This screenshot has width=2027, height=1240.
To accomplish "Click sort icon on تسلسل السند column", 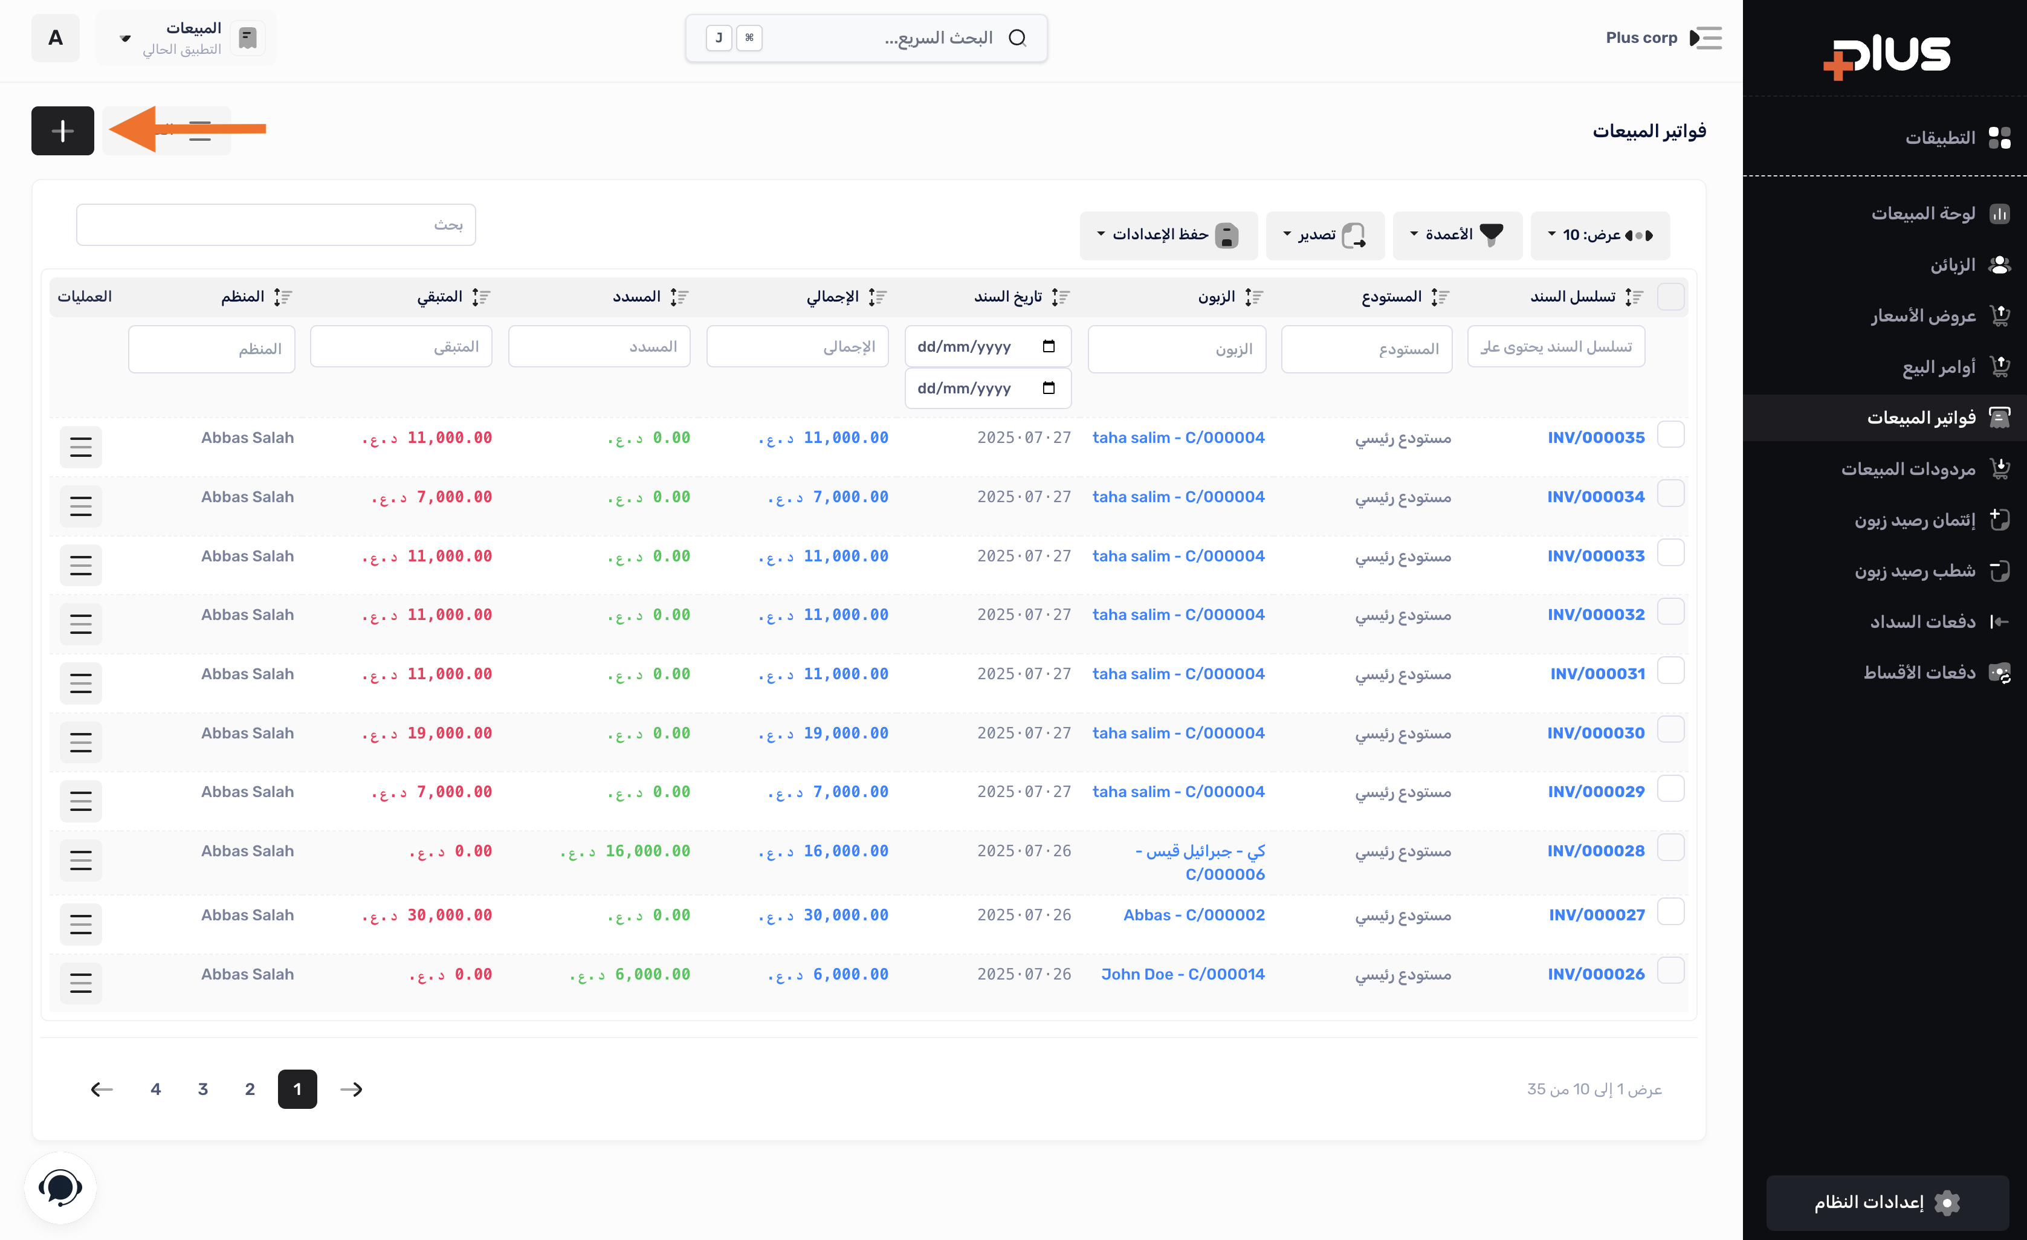I will 1634,297.
